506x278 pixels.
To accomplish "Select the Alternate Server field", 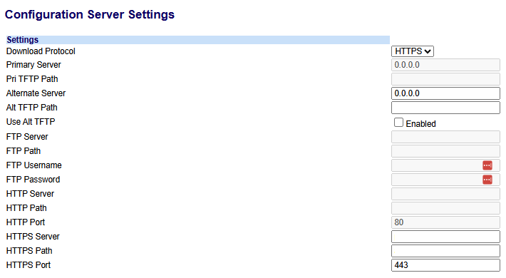I will (x=445, y=93).
